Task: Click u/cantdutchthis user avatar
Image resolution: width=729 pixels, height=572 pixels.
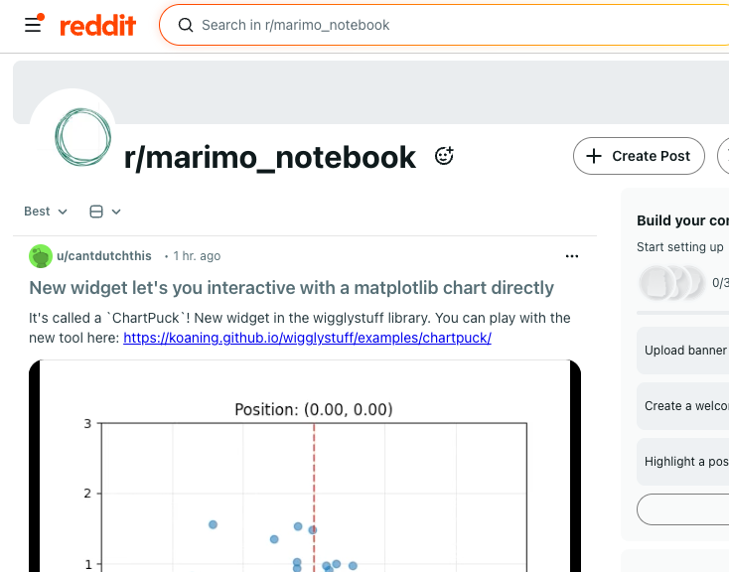Action: point(41,256)
